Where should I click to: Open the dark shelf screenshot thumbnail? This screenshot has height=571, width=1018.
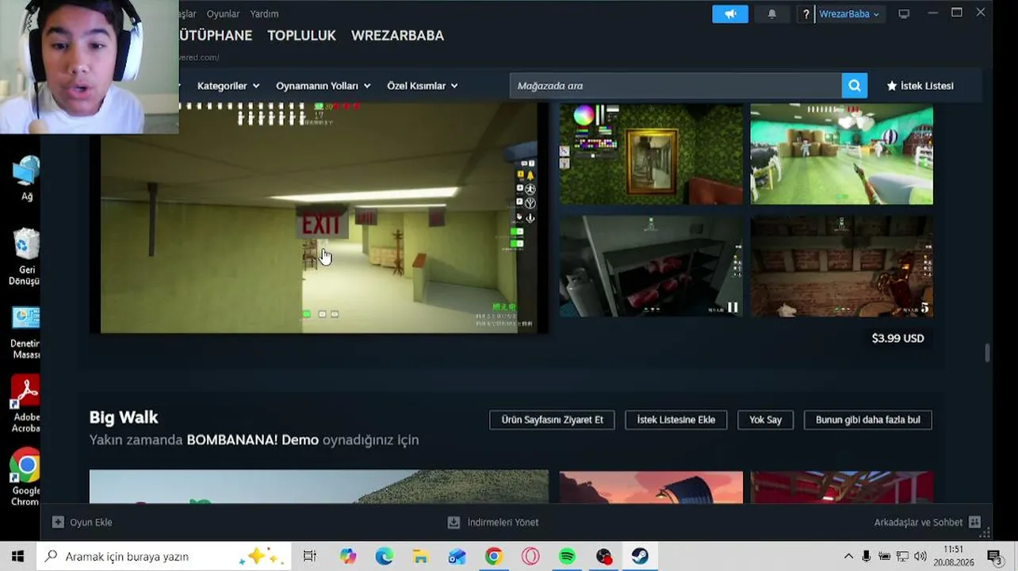click(x=651, y=266)
